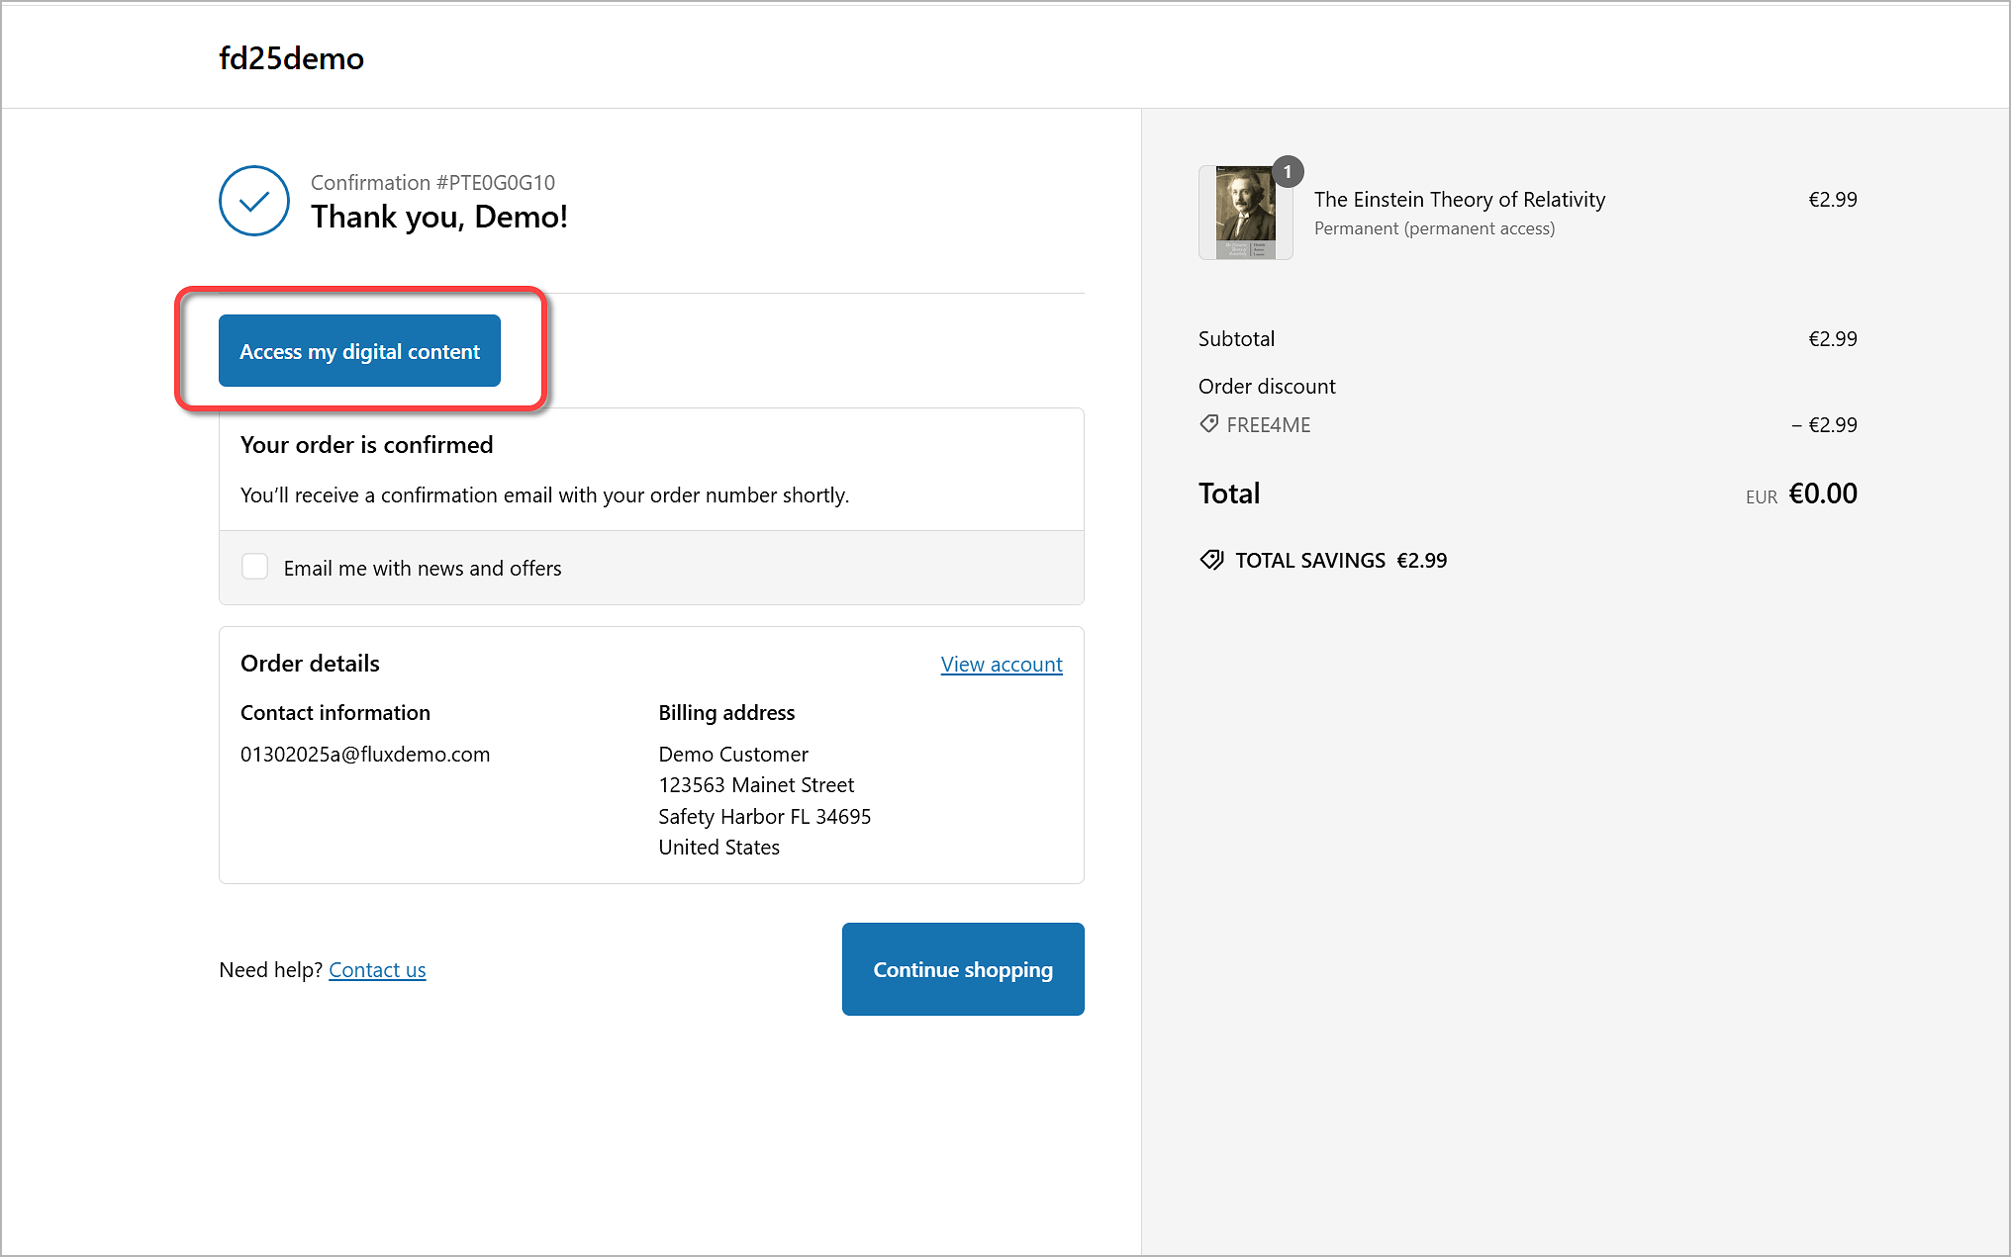Screen dimensions: 2011x1257
Task: Click the quantity badge on product image
Action: coord(1287,172)
